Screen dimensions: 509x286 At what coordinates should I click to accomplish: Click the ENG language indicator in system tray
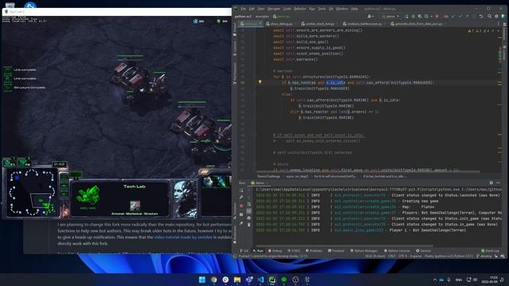459,280
